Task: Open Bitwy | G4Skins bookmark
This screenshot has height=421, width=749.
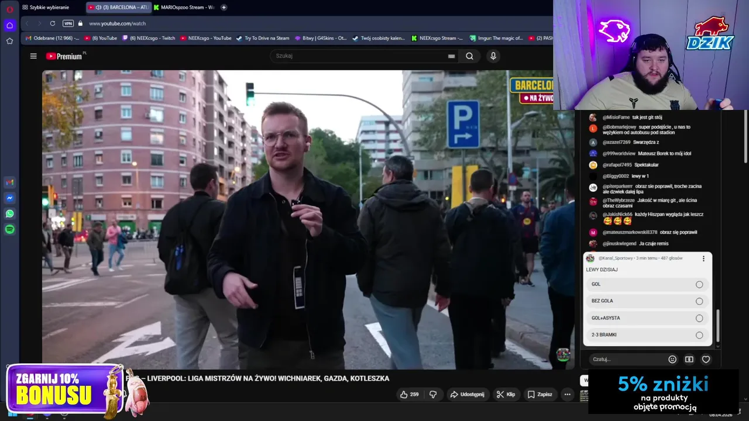Action: coord(321,38)
